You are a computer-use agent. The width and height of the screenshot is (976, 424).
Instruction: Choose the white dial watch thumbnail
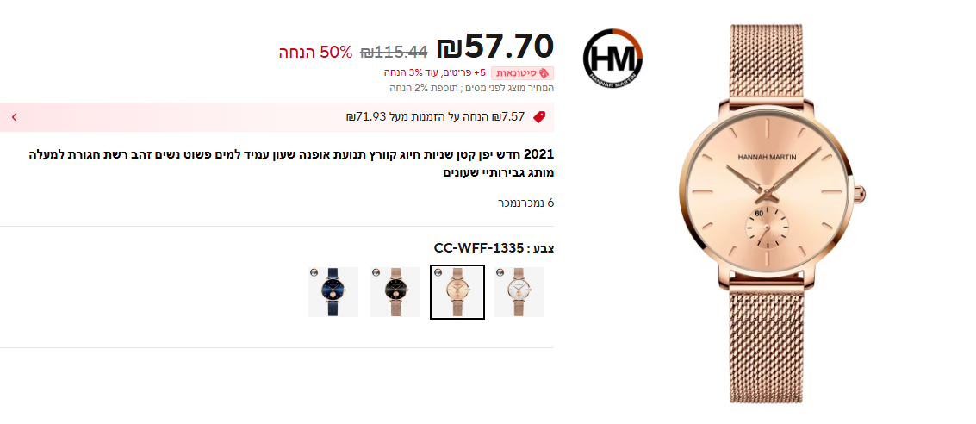click(x=519, y=292)
